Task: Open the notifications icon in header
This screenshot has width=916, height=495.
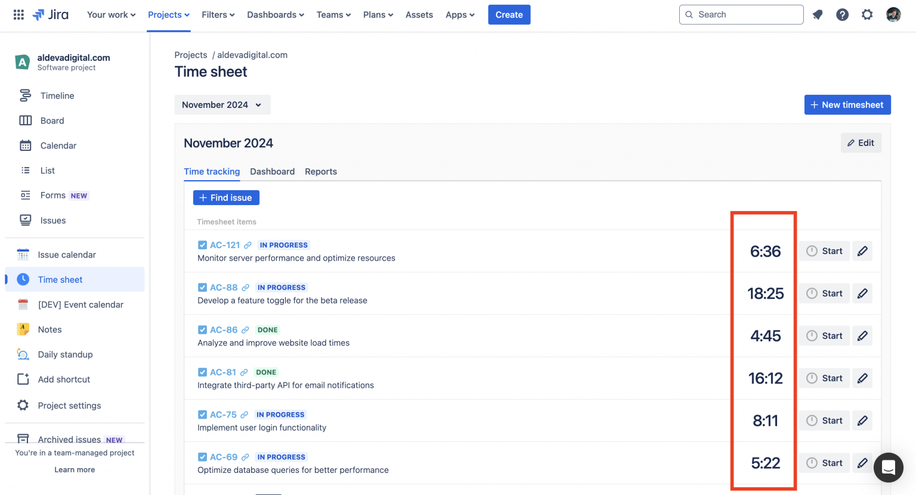Action: click(x=818, y=14)
